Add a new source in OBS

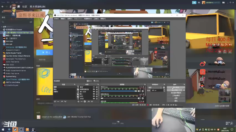point(78,101)
